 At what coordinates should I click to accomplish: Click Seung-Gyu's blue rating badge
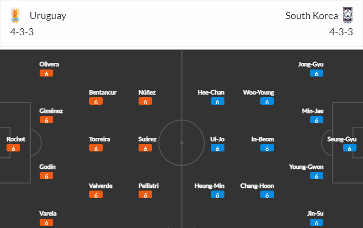pyautogui.click(x=349, y=148)
